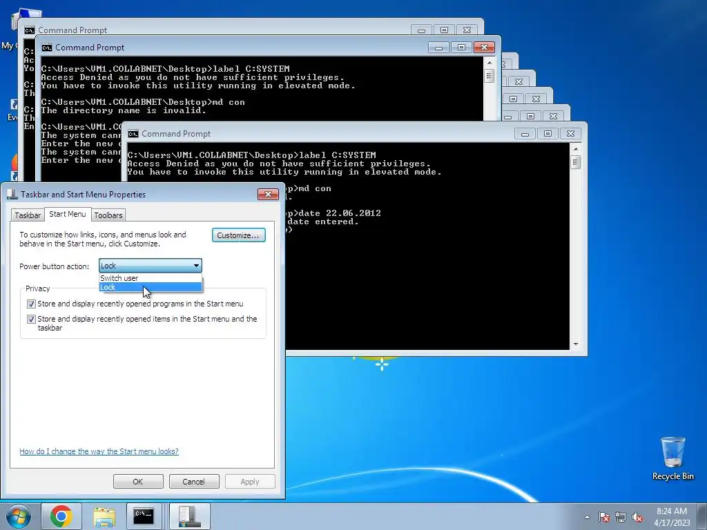The height and width of the screenshot is (530, 707).
Task: Toggle store recently opened programs checkbox
Action: [x=31, y=304]
